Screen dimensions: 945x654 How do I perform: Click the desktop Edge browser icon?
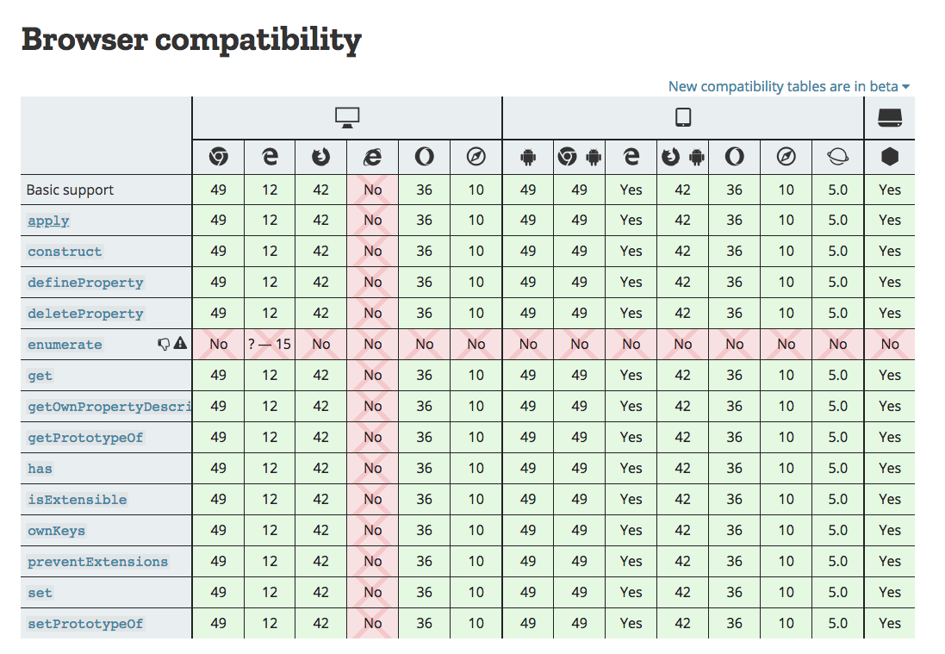click(270, 157)
